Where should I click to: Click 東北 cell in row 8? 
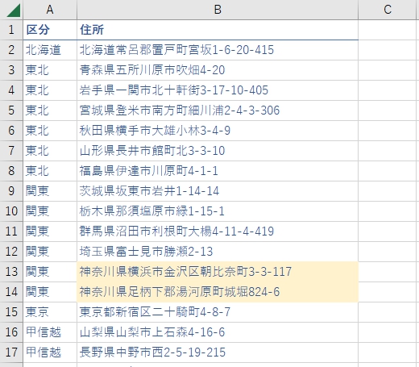pos(50,171)
